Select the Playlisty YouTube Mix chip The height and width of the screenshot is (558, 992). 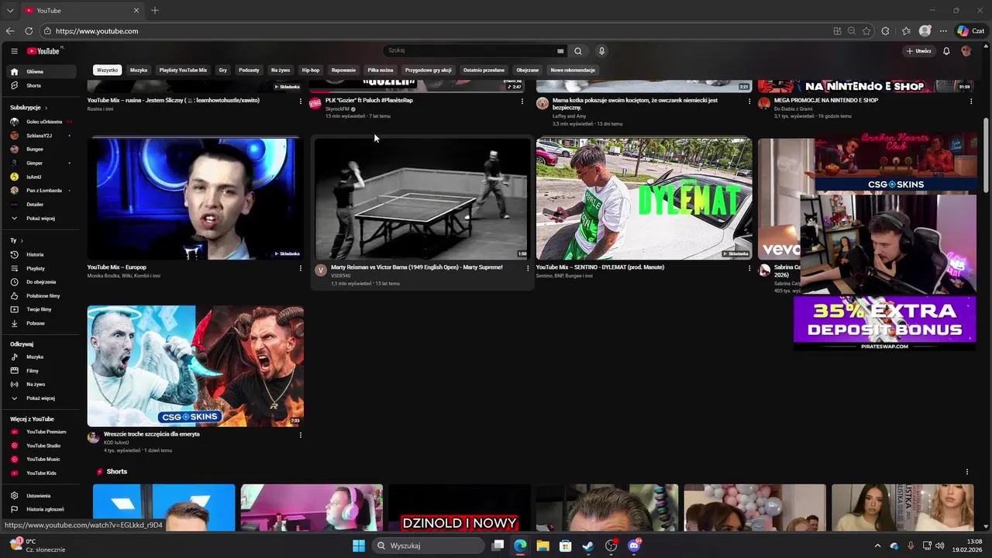tap(183, 70)
